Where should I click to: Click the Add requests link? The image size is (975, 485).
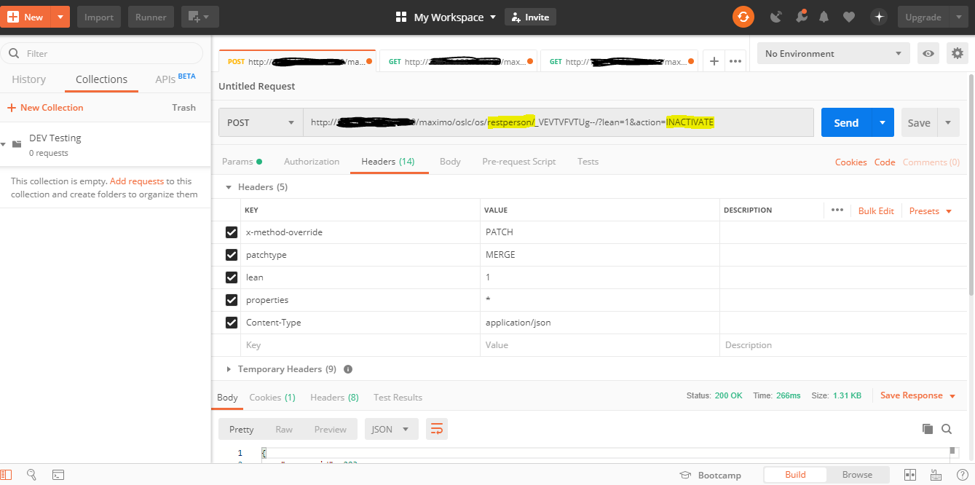point(137,181)
